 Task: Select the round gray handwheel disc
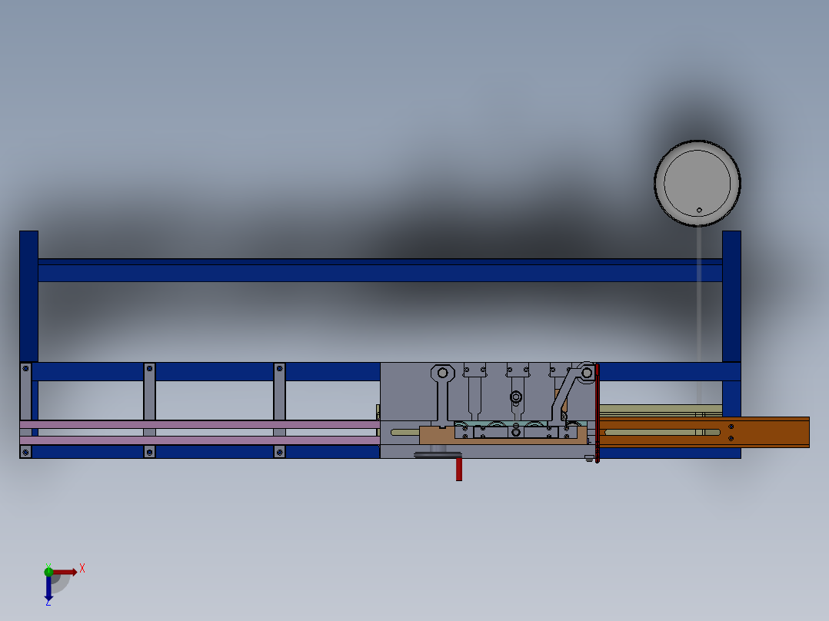(697, 184)
